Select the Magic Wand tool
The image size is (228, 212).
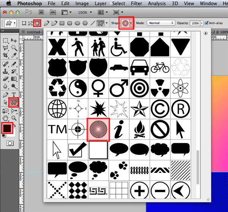14,48
